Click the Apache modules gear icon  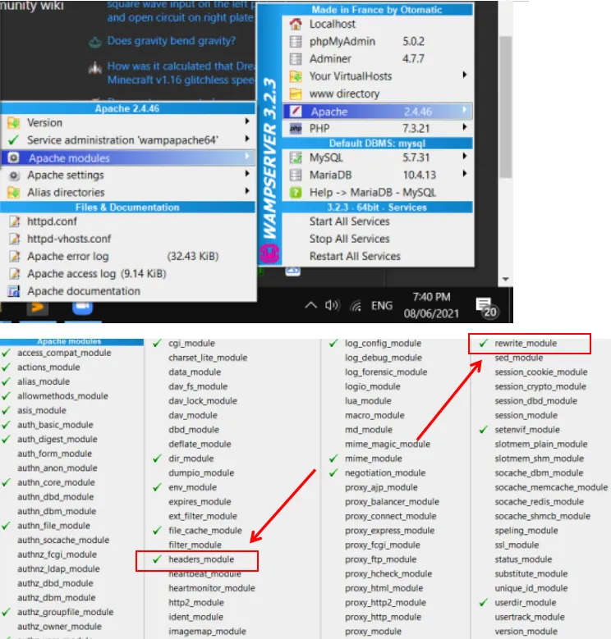point(13,157)
